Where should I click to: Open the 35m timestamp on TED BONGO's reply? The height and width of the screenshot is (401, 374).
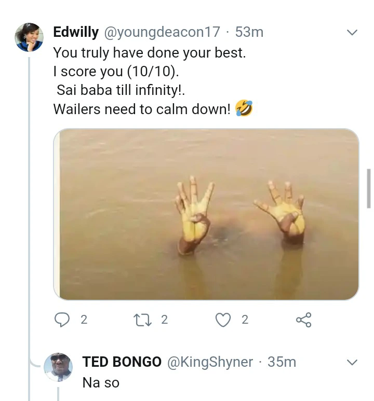[282, 362]
